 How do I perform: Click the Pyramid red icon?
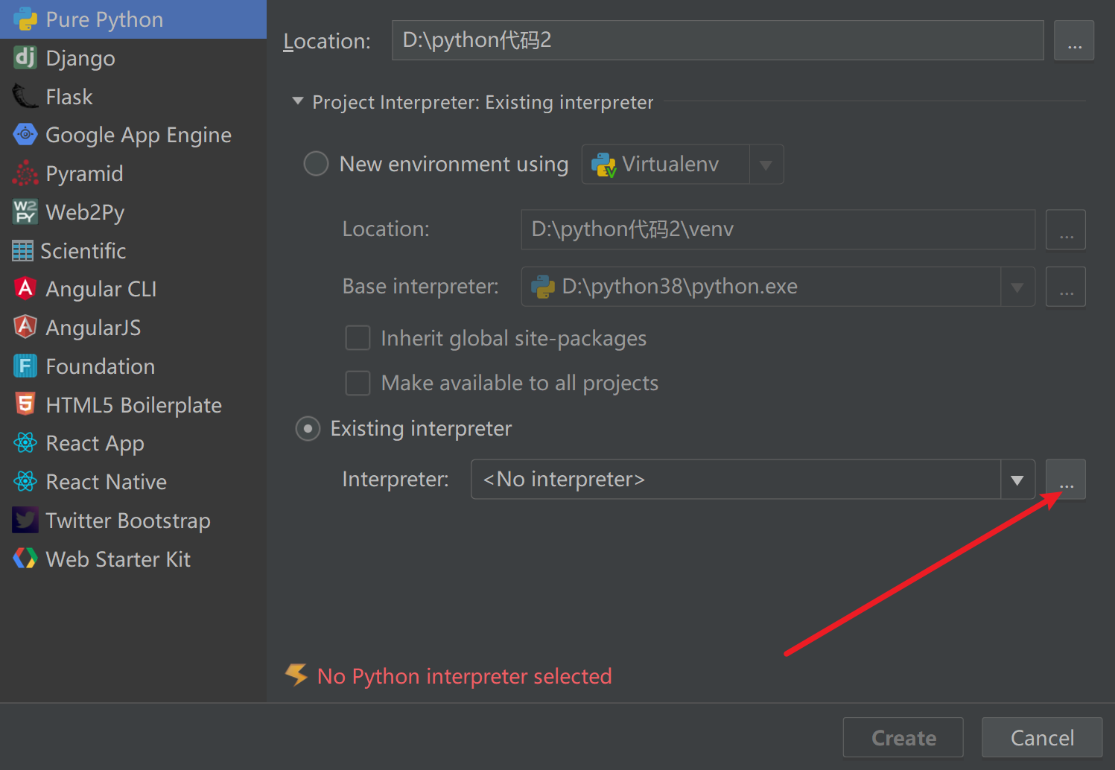point(25,174)
